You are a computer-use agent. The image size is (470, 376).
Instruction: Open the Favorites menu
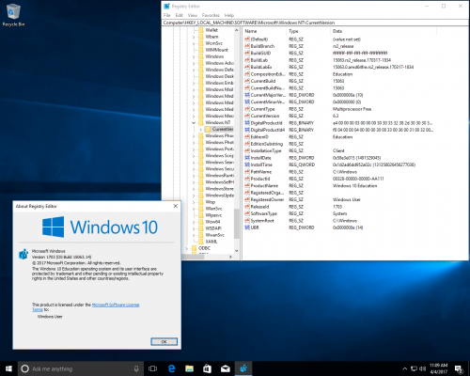pyautogui.click(x=211, y=15)
